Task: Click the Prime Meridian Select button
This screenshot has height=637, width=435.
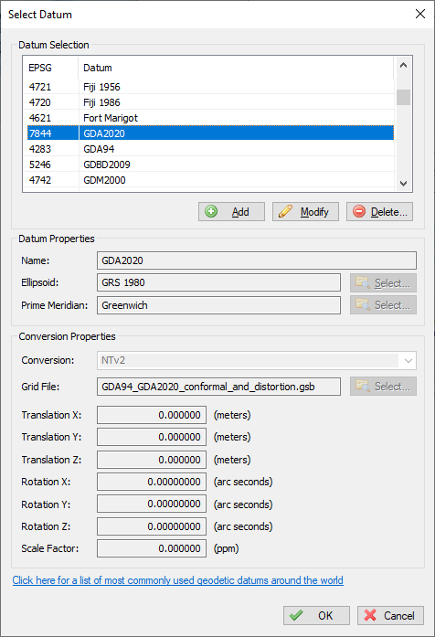Action: coord(383,304)
